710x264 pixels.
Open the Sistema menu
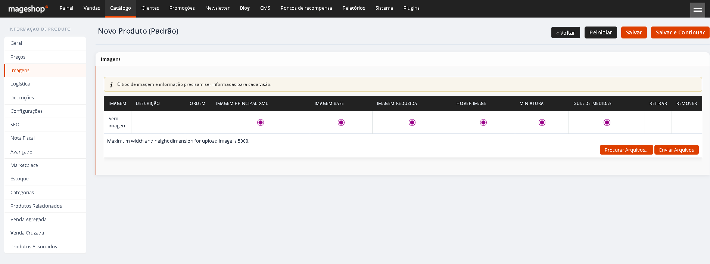(384, 8)
